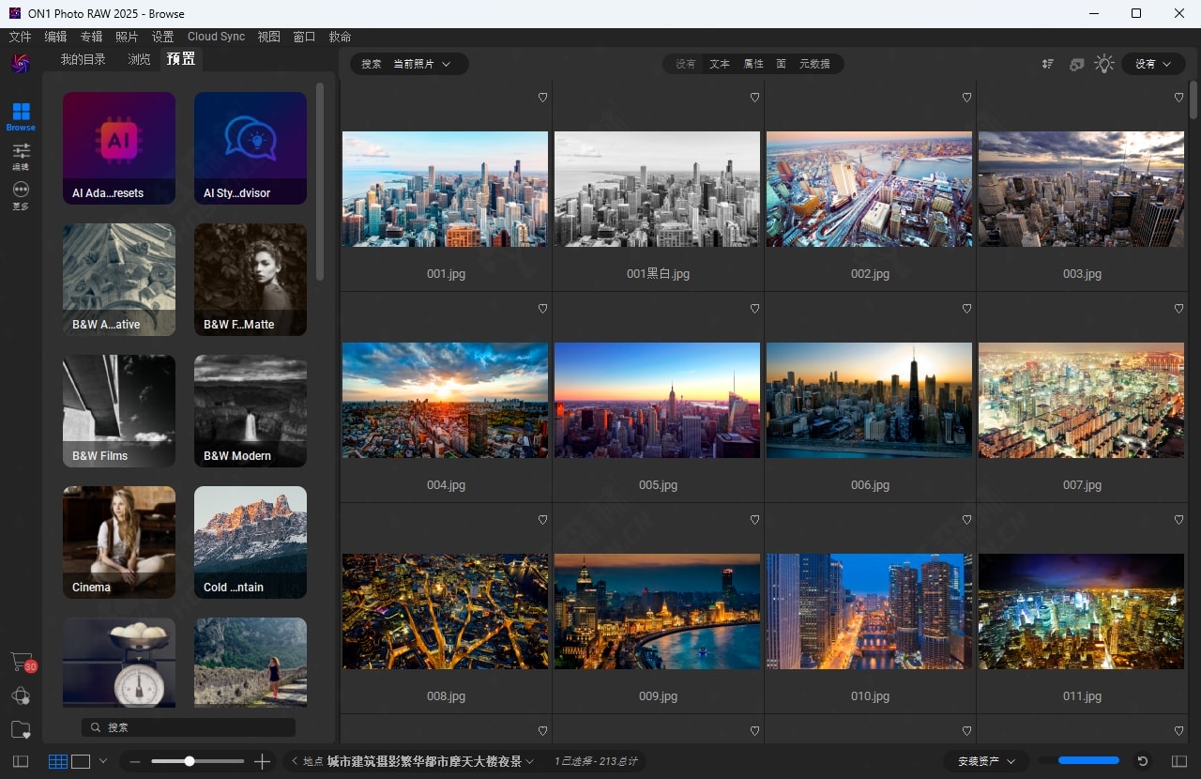Screen dimensions: 1201x779
Task: Toggle favorite heart on 006.jpg
Action: click(966, 309)
